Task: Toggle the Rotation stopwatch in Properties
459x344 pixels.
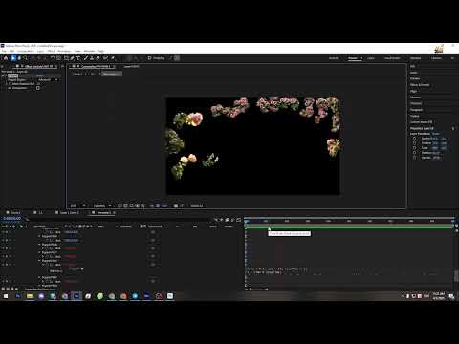Action: pos(414,153)
